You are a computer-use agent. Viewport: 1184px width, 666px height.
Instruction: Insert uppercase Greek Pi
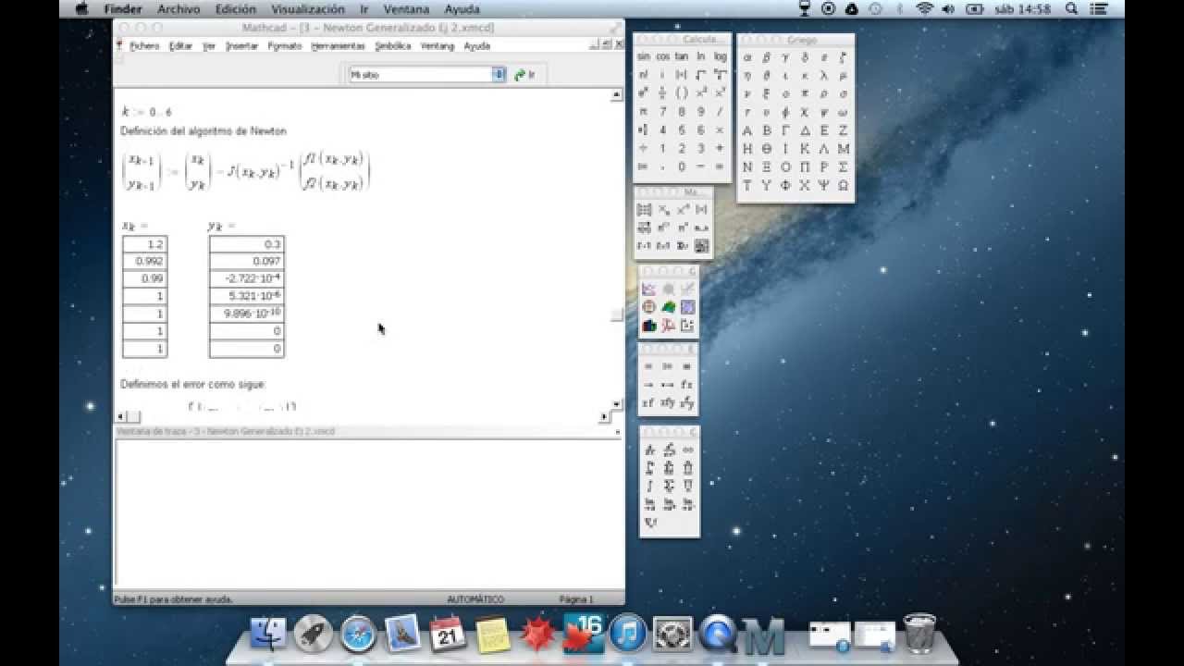point(805,166)
